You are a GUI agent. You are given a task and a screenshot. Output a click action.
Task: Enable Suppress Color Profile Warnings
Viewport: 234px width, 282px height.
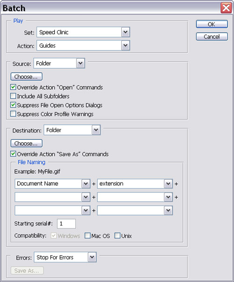tap(13, 114)
